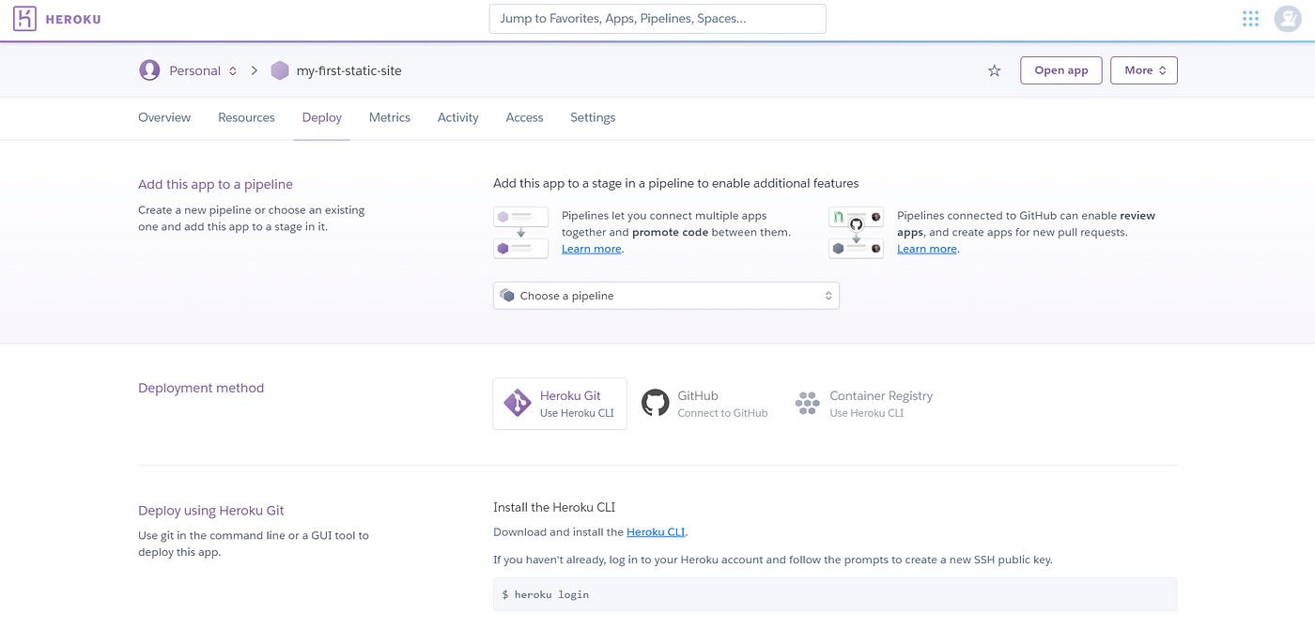Go to the Metrics tab
Screen dimensions: 1315x629
point(390,117)
